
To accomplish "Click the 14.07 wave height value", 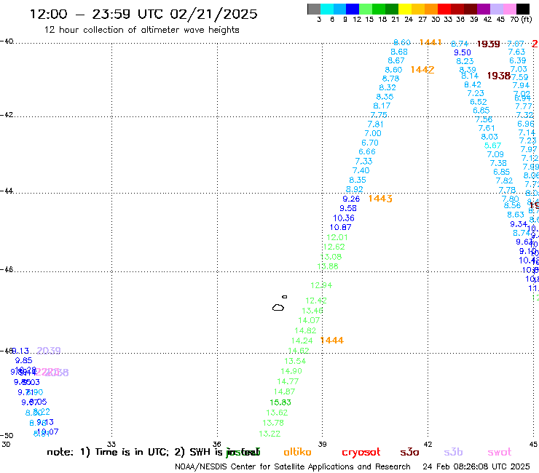I will pos(309,320).
